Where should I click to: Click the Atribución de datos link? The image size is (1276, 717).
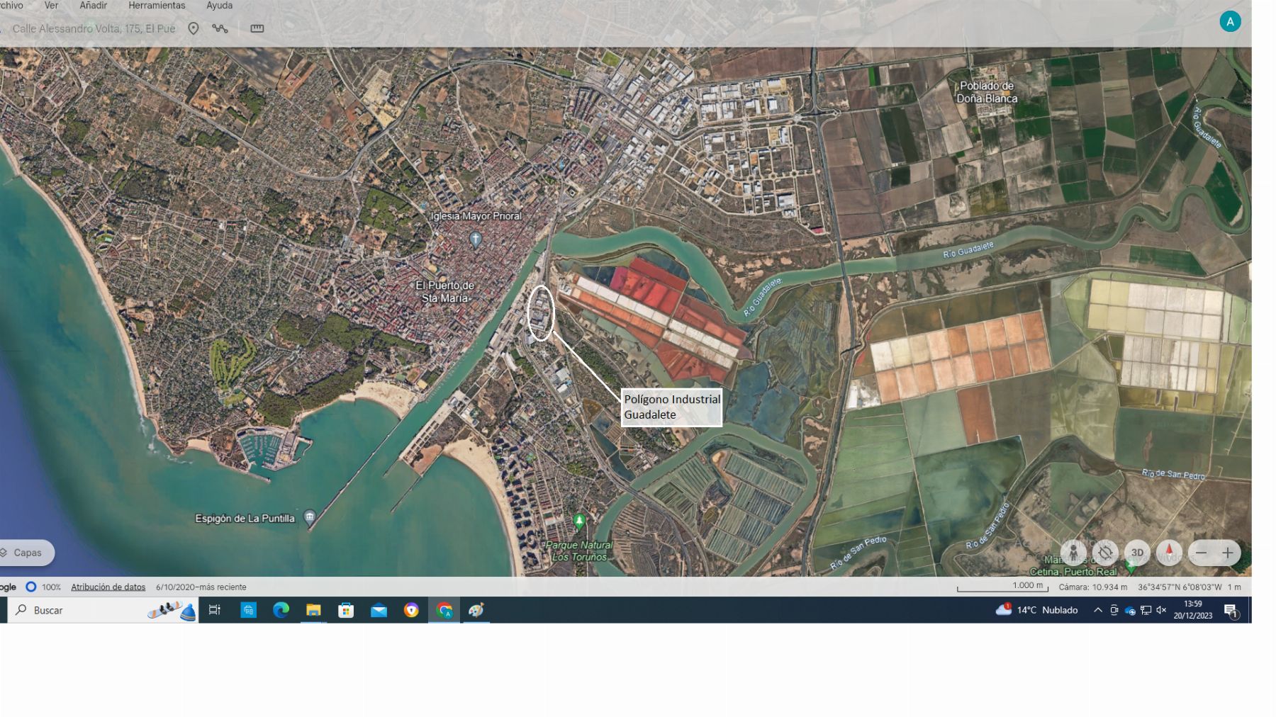pyautogui.click(x=108, y=587)
